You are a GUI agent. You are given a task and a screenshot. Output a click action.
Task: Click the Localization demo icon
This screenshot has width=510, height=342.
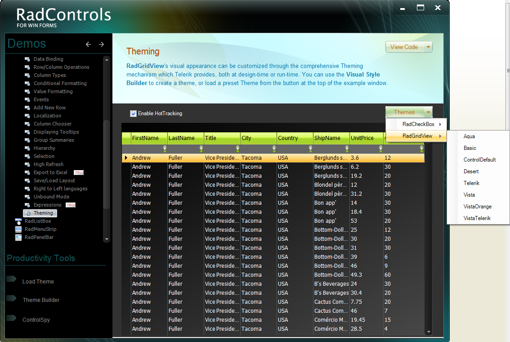[27, 116]
